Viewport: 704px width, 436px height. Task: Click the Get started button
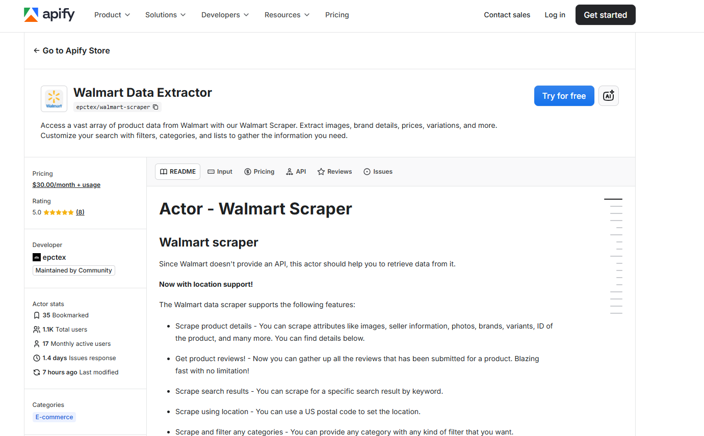pyautogui.click(x=605, y=15)
